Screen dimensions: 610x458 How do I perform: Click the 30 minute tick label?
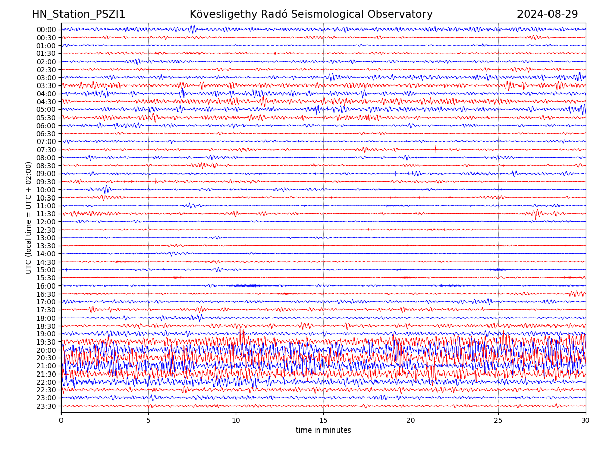click(x=586, y=421)
